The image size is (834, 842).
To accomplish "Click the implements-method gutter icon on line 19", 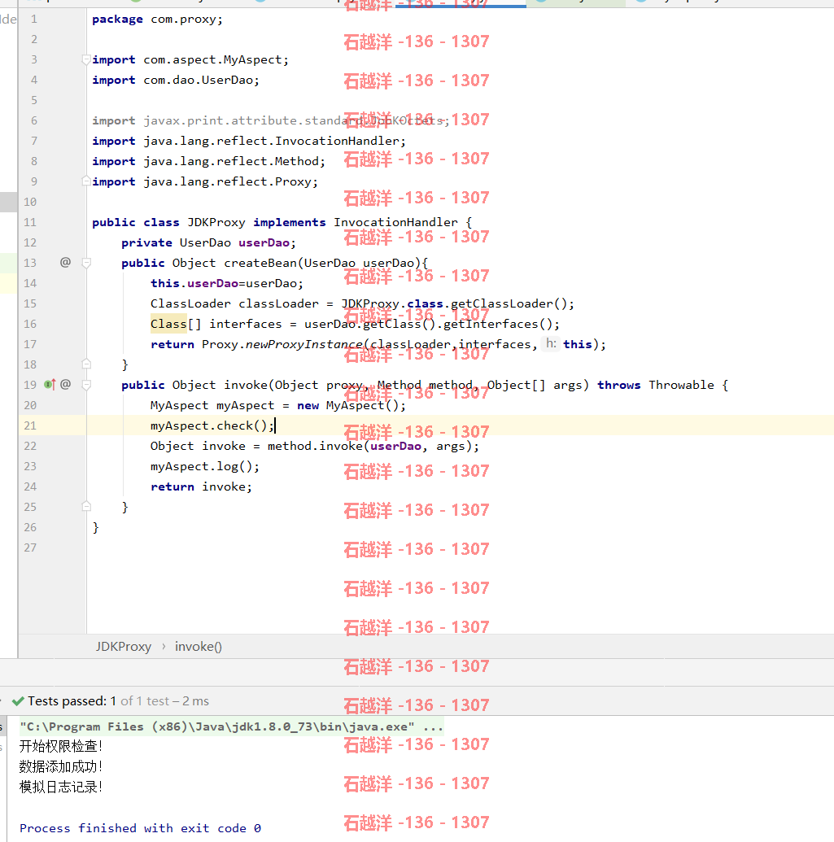I will pyautogui.click(x=50, y=385).
